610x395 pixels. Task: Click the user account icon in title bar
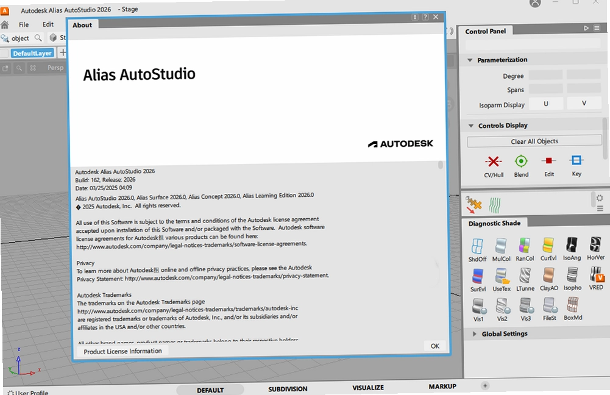tap(535, 2)
